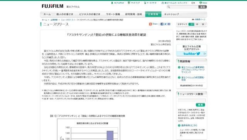Click the 関連情報 sidebar heading
This screenshot has width=247, height=140.
(x=185, y=62)
